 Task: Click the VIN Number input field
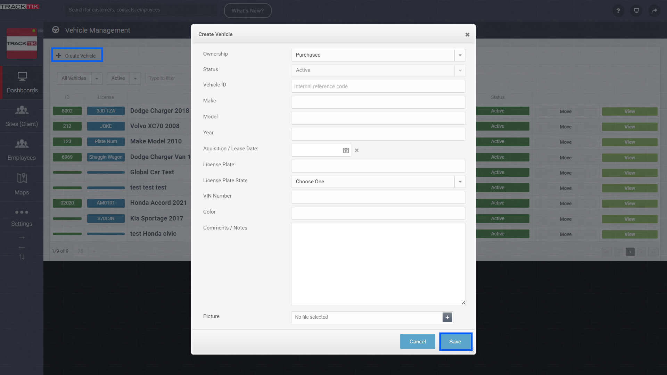[x=378, y=198]
